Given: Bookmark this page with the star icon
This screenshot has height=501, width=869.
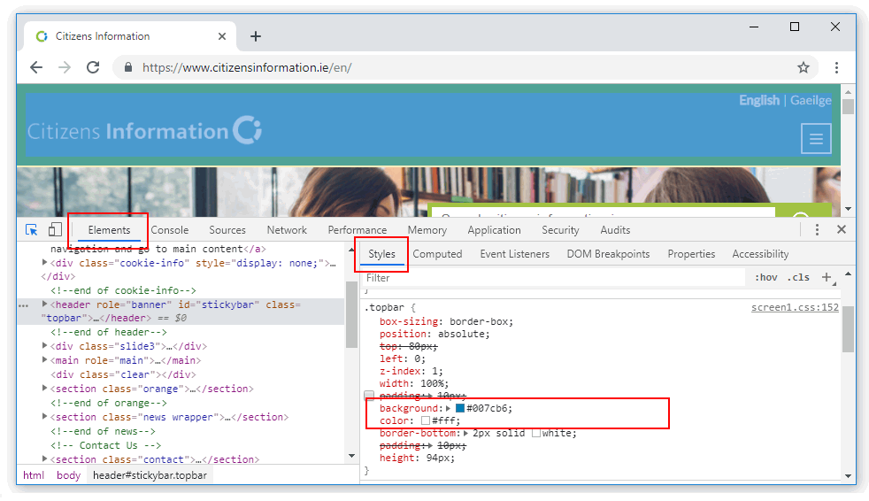Looking at the screenshot, I should click(x=804, y=67).
